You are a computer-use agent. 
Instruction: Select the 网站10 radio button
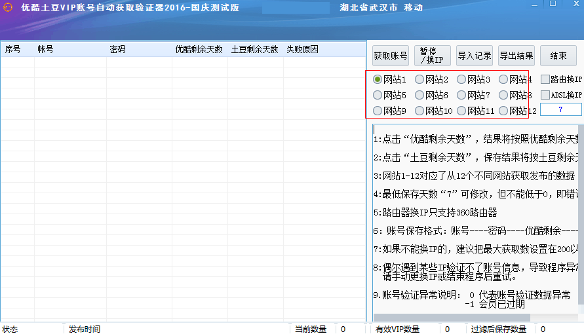(x=419, y=111)
